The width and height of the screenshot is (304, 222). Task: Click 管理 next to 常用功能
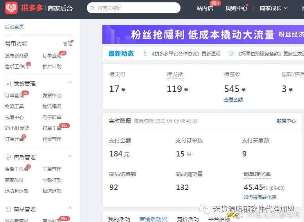pyautogui.click(x=67, y=44)
